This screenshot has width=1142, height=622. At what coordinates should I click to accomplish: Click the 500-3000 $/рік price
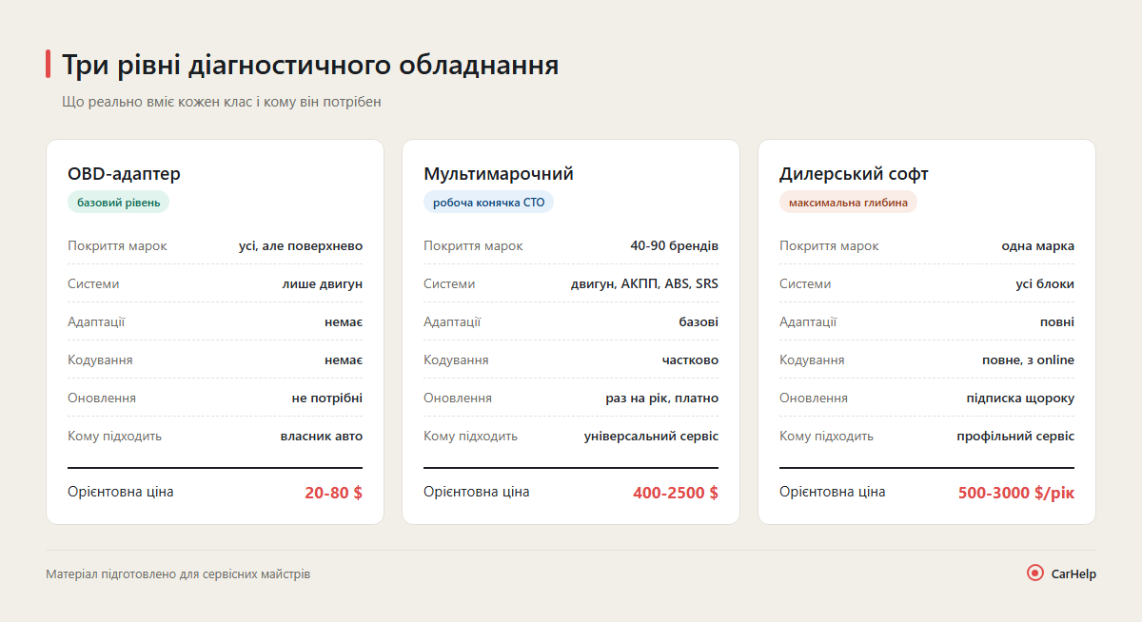(x=1016, y=493)
